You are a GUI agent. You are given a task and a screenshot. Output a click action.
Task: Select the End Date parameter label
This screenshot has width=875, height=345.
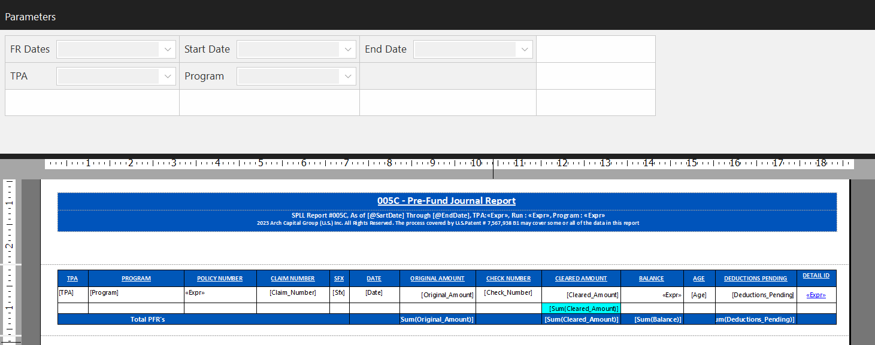[x=386, y=49]
